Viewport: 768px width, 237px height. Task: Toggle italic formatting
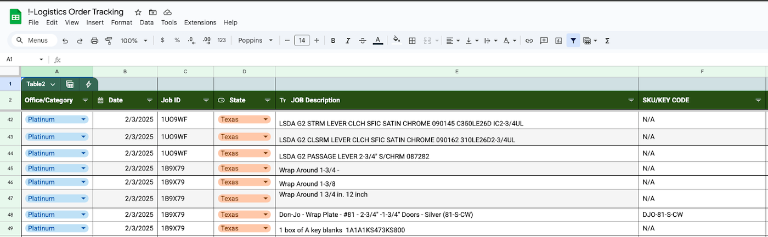pyautogui.click(x=348, y=41)
